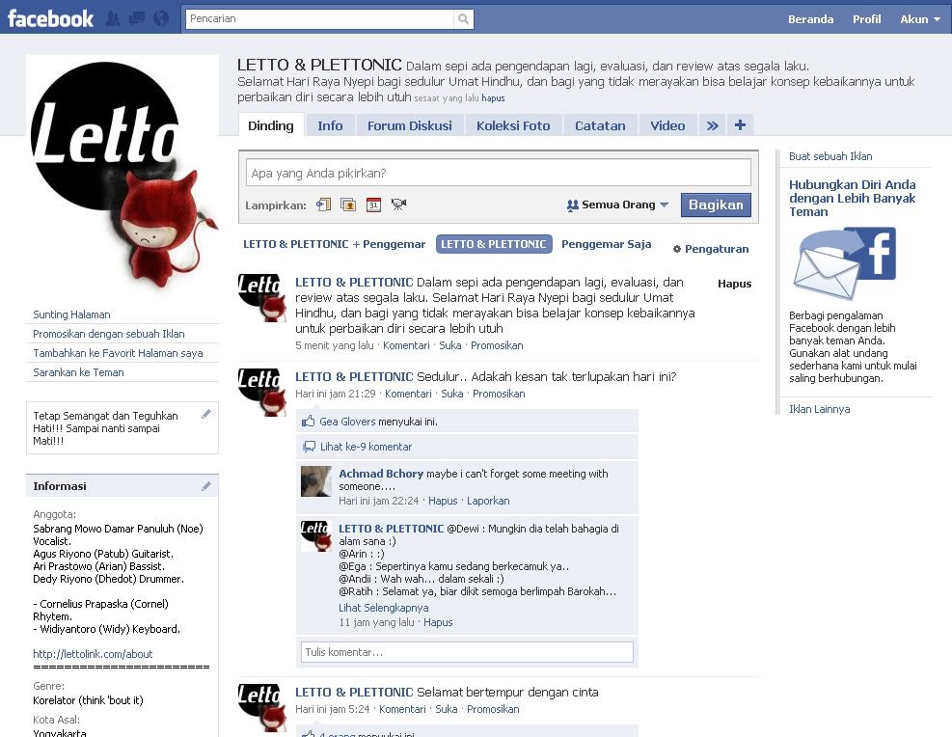This screenshot has width=952, height=737.
Task: Open the Letto page profile picture
Action: [x=122, y=175]
